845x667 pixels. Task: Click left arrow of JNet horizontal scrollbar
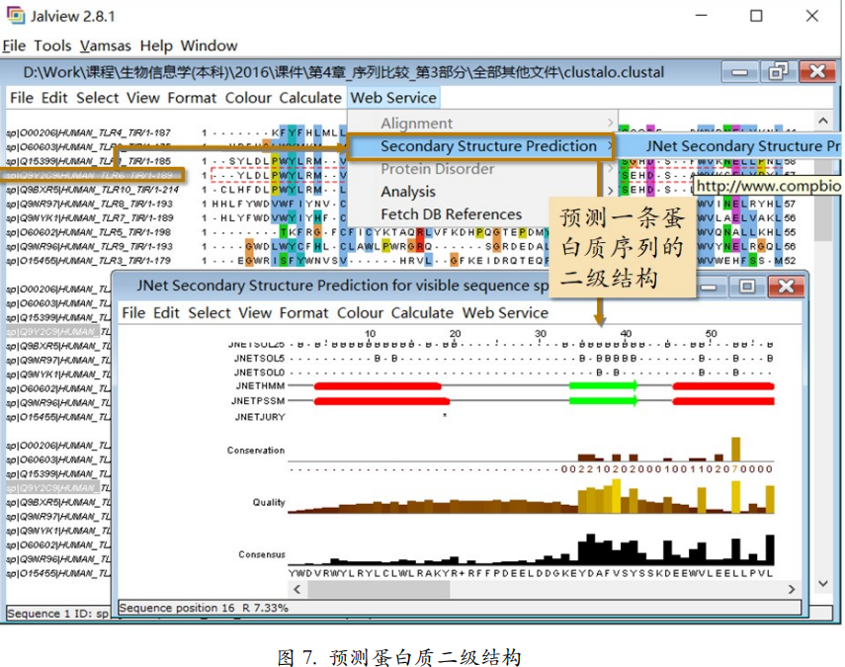click(x=296, y=589)
